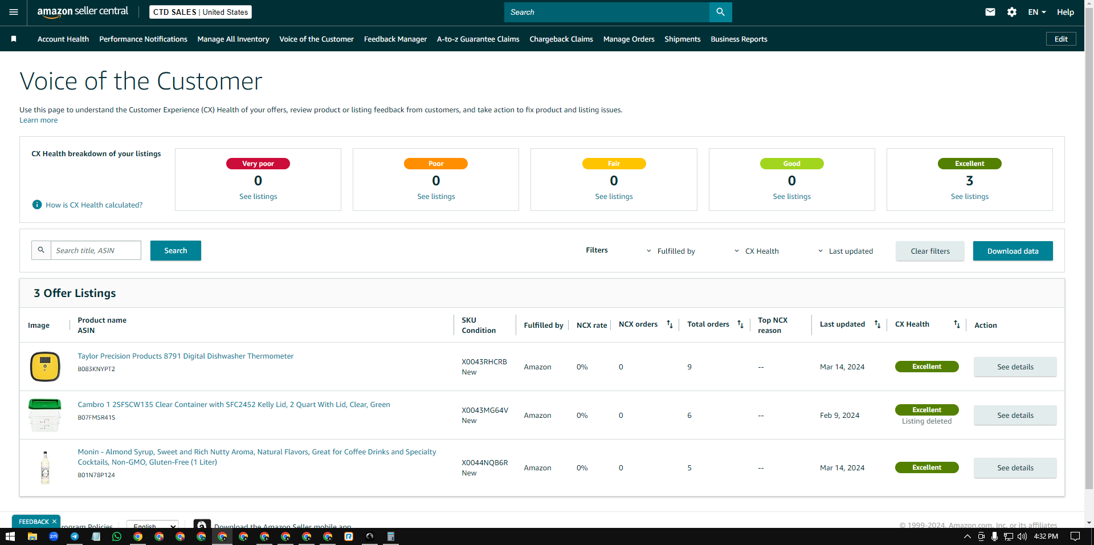
Task: Show hidden system tray icons
Action: pos(967,536)
